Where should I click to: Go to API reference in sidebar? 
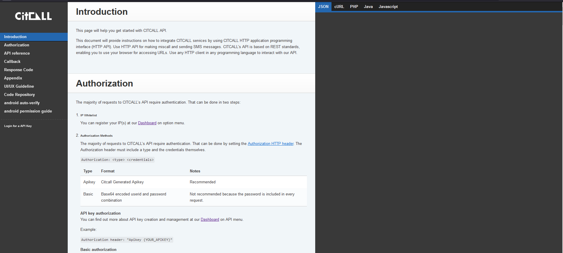tap(34, 53)
